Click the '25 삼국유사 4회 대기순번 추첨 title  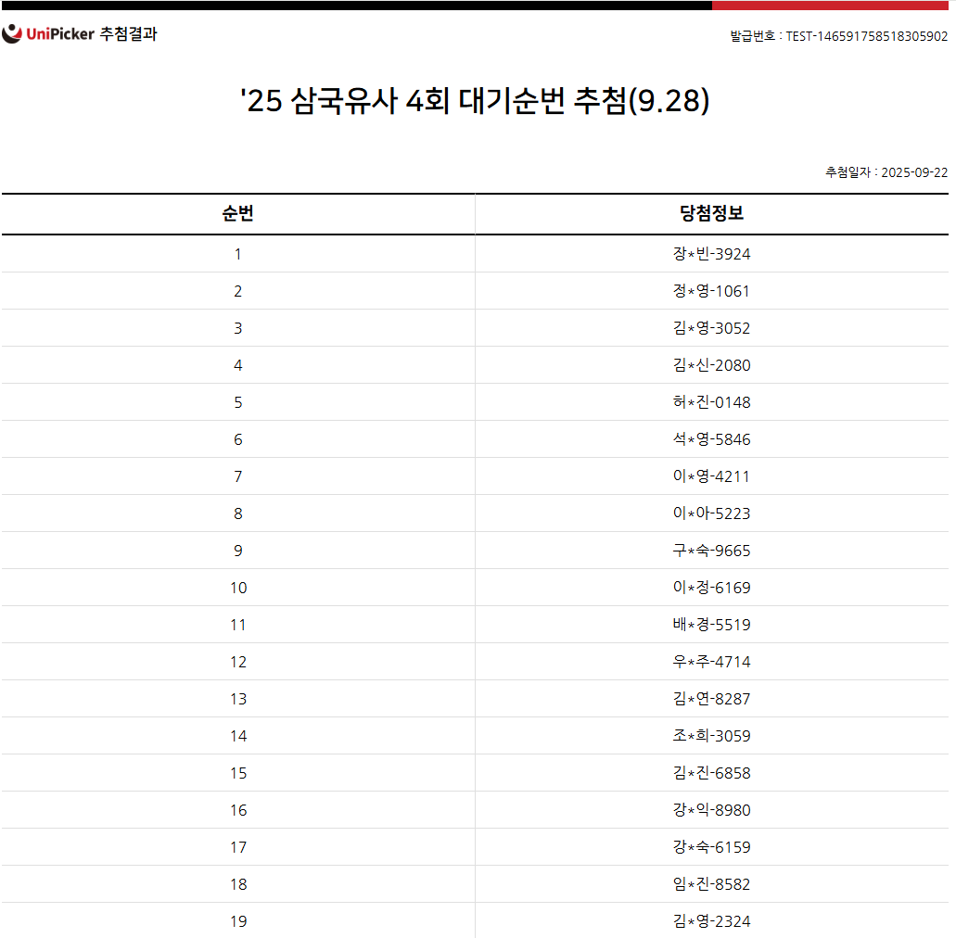(x=474, y=101)
